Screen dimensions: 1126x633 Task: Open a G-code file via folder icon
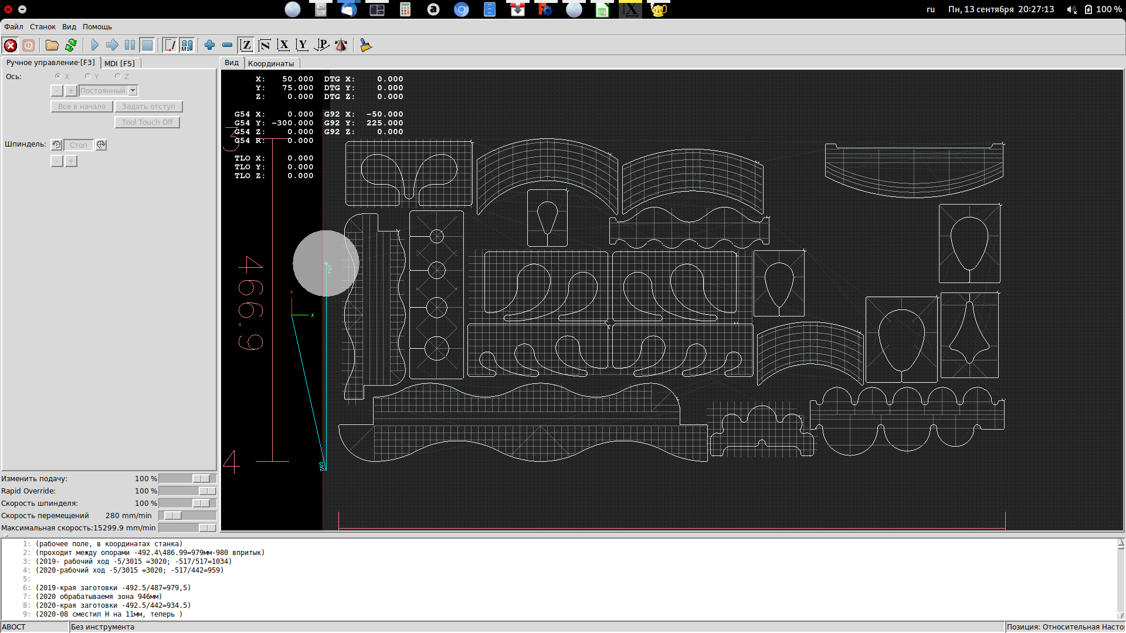(52, 45)
